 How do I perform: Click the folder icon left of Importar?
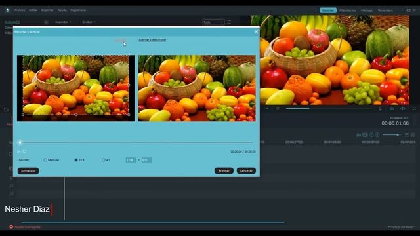point(46,22)
